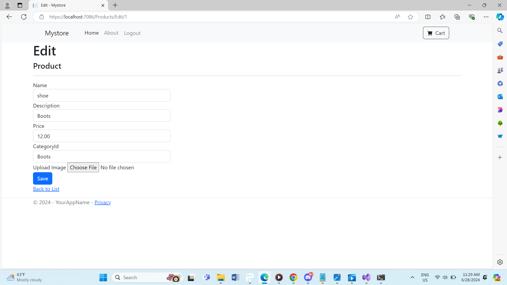This screenshot has width=507, height=285.
Task: Open Outlook in sidebar
Action: coord(500,97)
